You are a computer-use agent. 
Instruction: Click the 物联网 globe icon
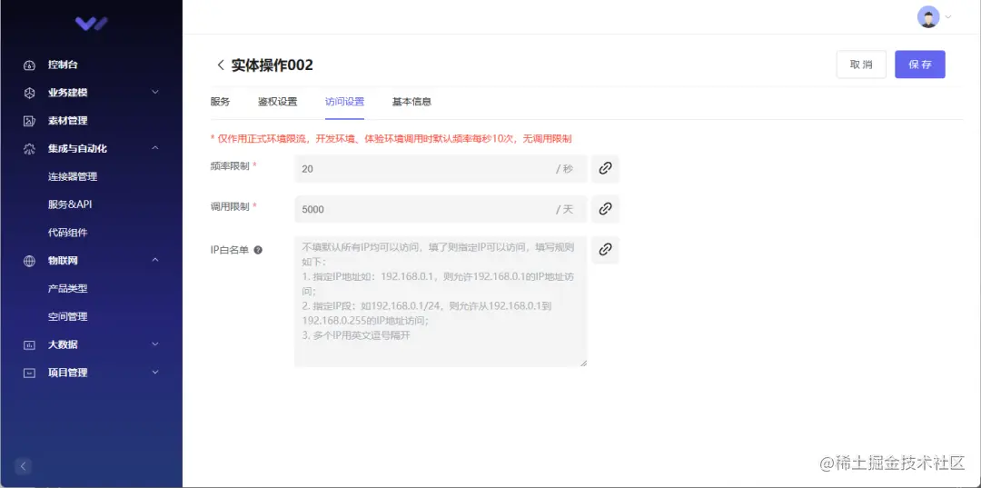coord(29,261)
